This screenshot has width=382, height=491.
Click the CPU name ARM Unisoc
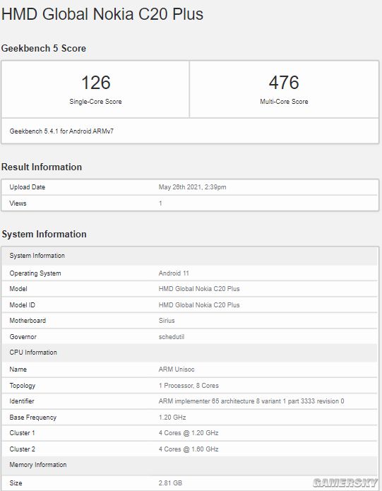click(x=177, y=369)
